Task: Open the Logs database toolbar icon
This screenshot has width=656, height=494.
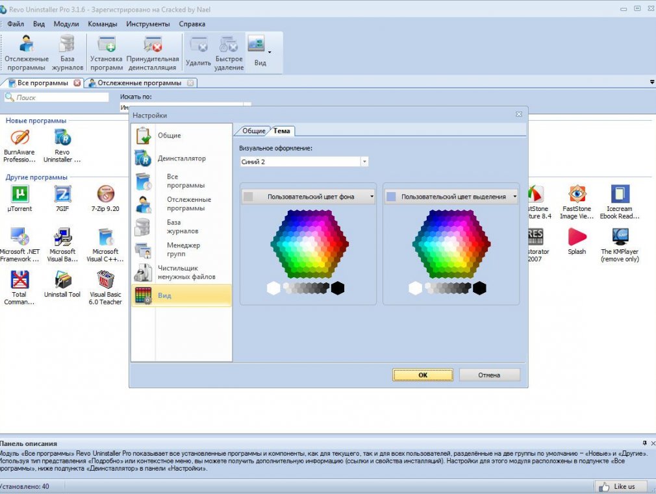Action: pyautogui.click(x=68, y=53)
